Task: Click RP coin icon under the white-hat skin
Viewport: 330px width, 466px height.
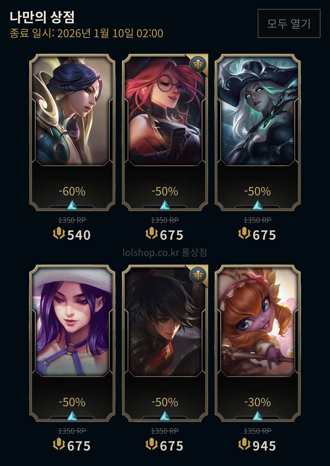Action: tap(59, 444)
